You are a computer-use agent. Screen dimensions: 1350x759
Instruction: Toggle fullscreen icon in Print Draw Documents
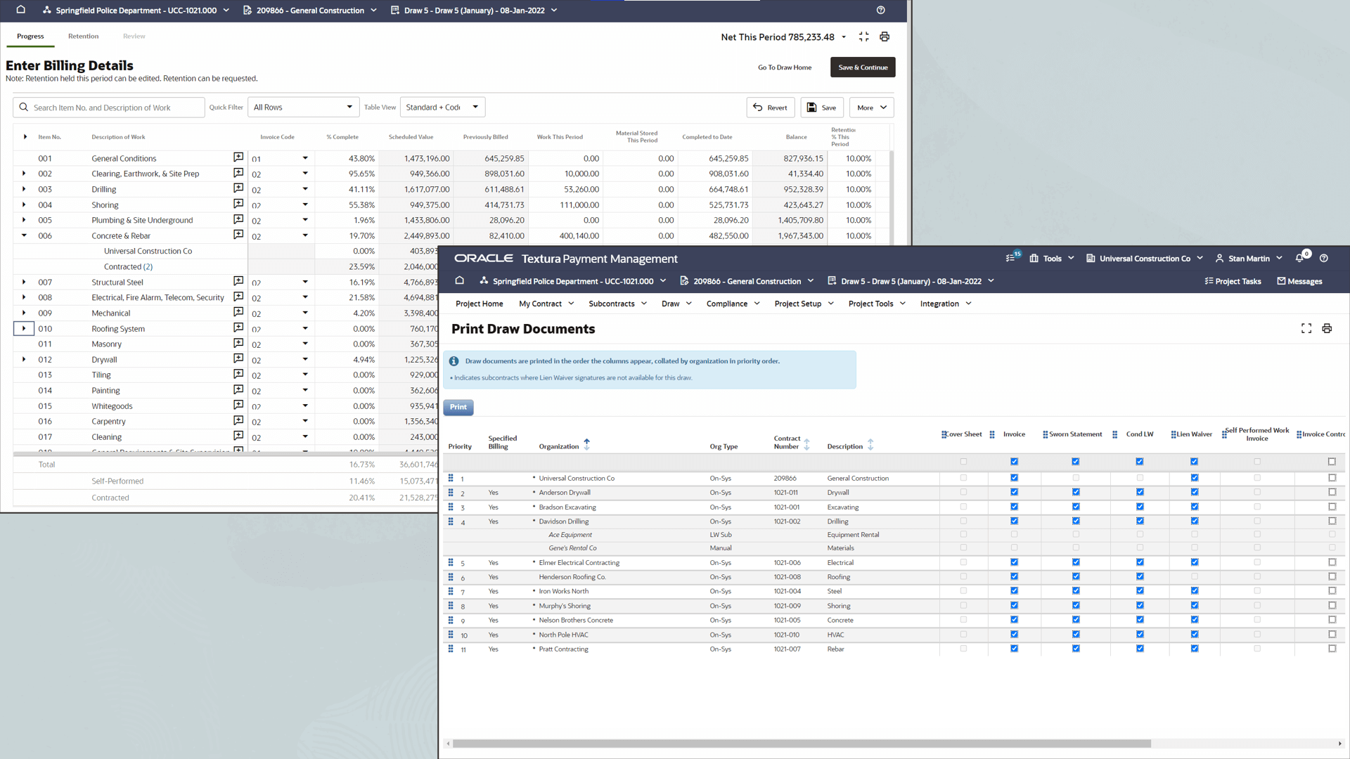[1306, 328]
